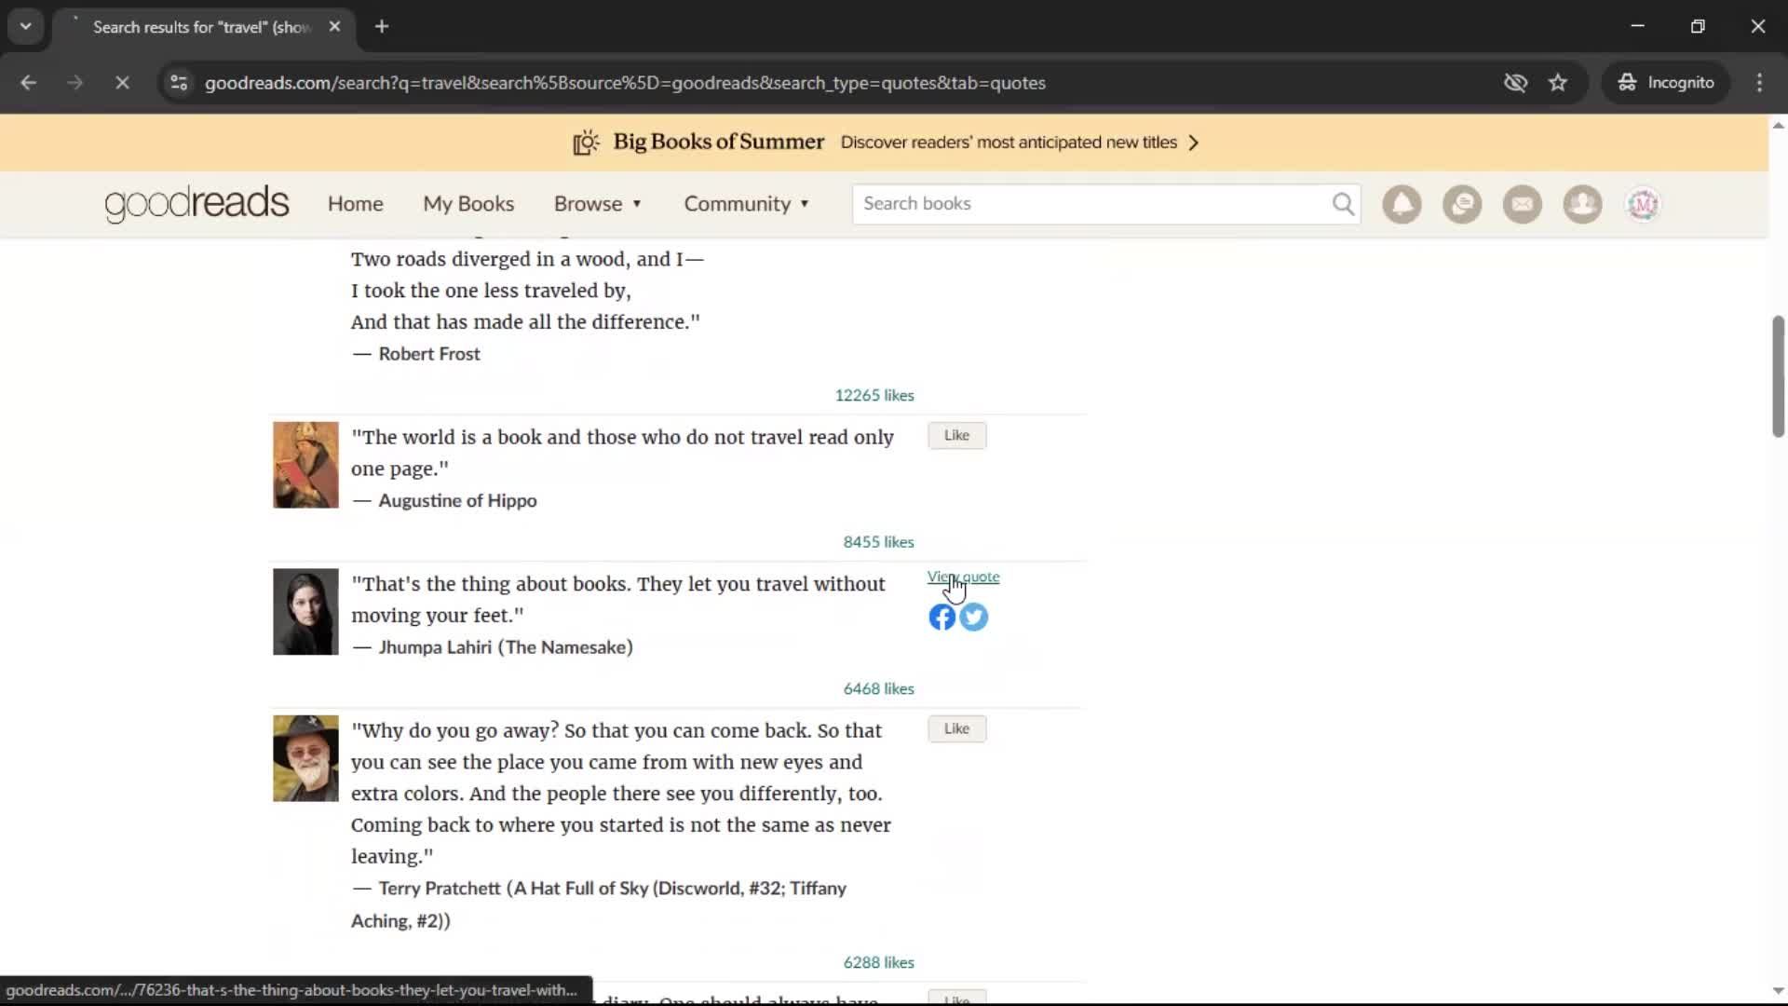Click the browser address bar URL
Image resolution: width=1788 pixels, height=1006 pixels.
tap(625, 83)
